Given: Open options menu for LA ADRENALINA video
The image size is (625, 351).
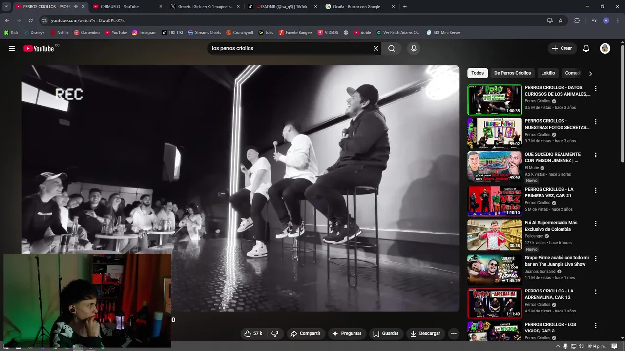Looking at the screenshot, I should pyautogui.click(x=595, y=292).
